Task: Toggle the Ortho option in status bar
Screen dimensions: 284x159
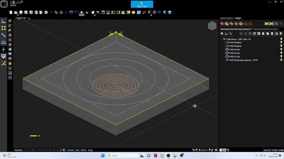Action: (x=83, y=150)
